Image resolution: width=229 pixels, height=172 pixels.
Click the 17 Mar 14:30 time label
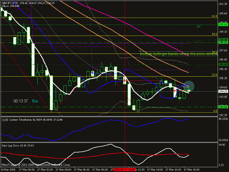click(155, 170)
